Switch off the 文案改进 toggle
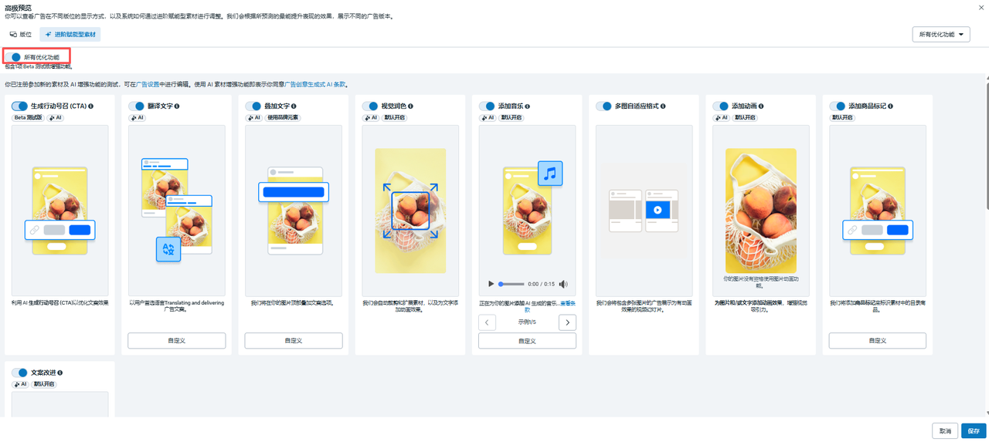 19,373
